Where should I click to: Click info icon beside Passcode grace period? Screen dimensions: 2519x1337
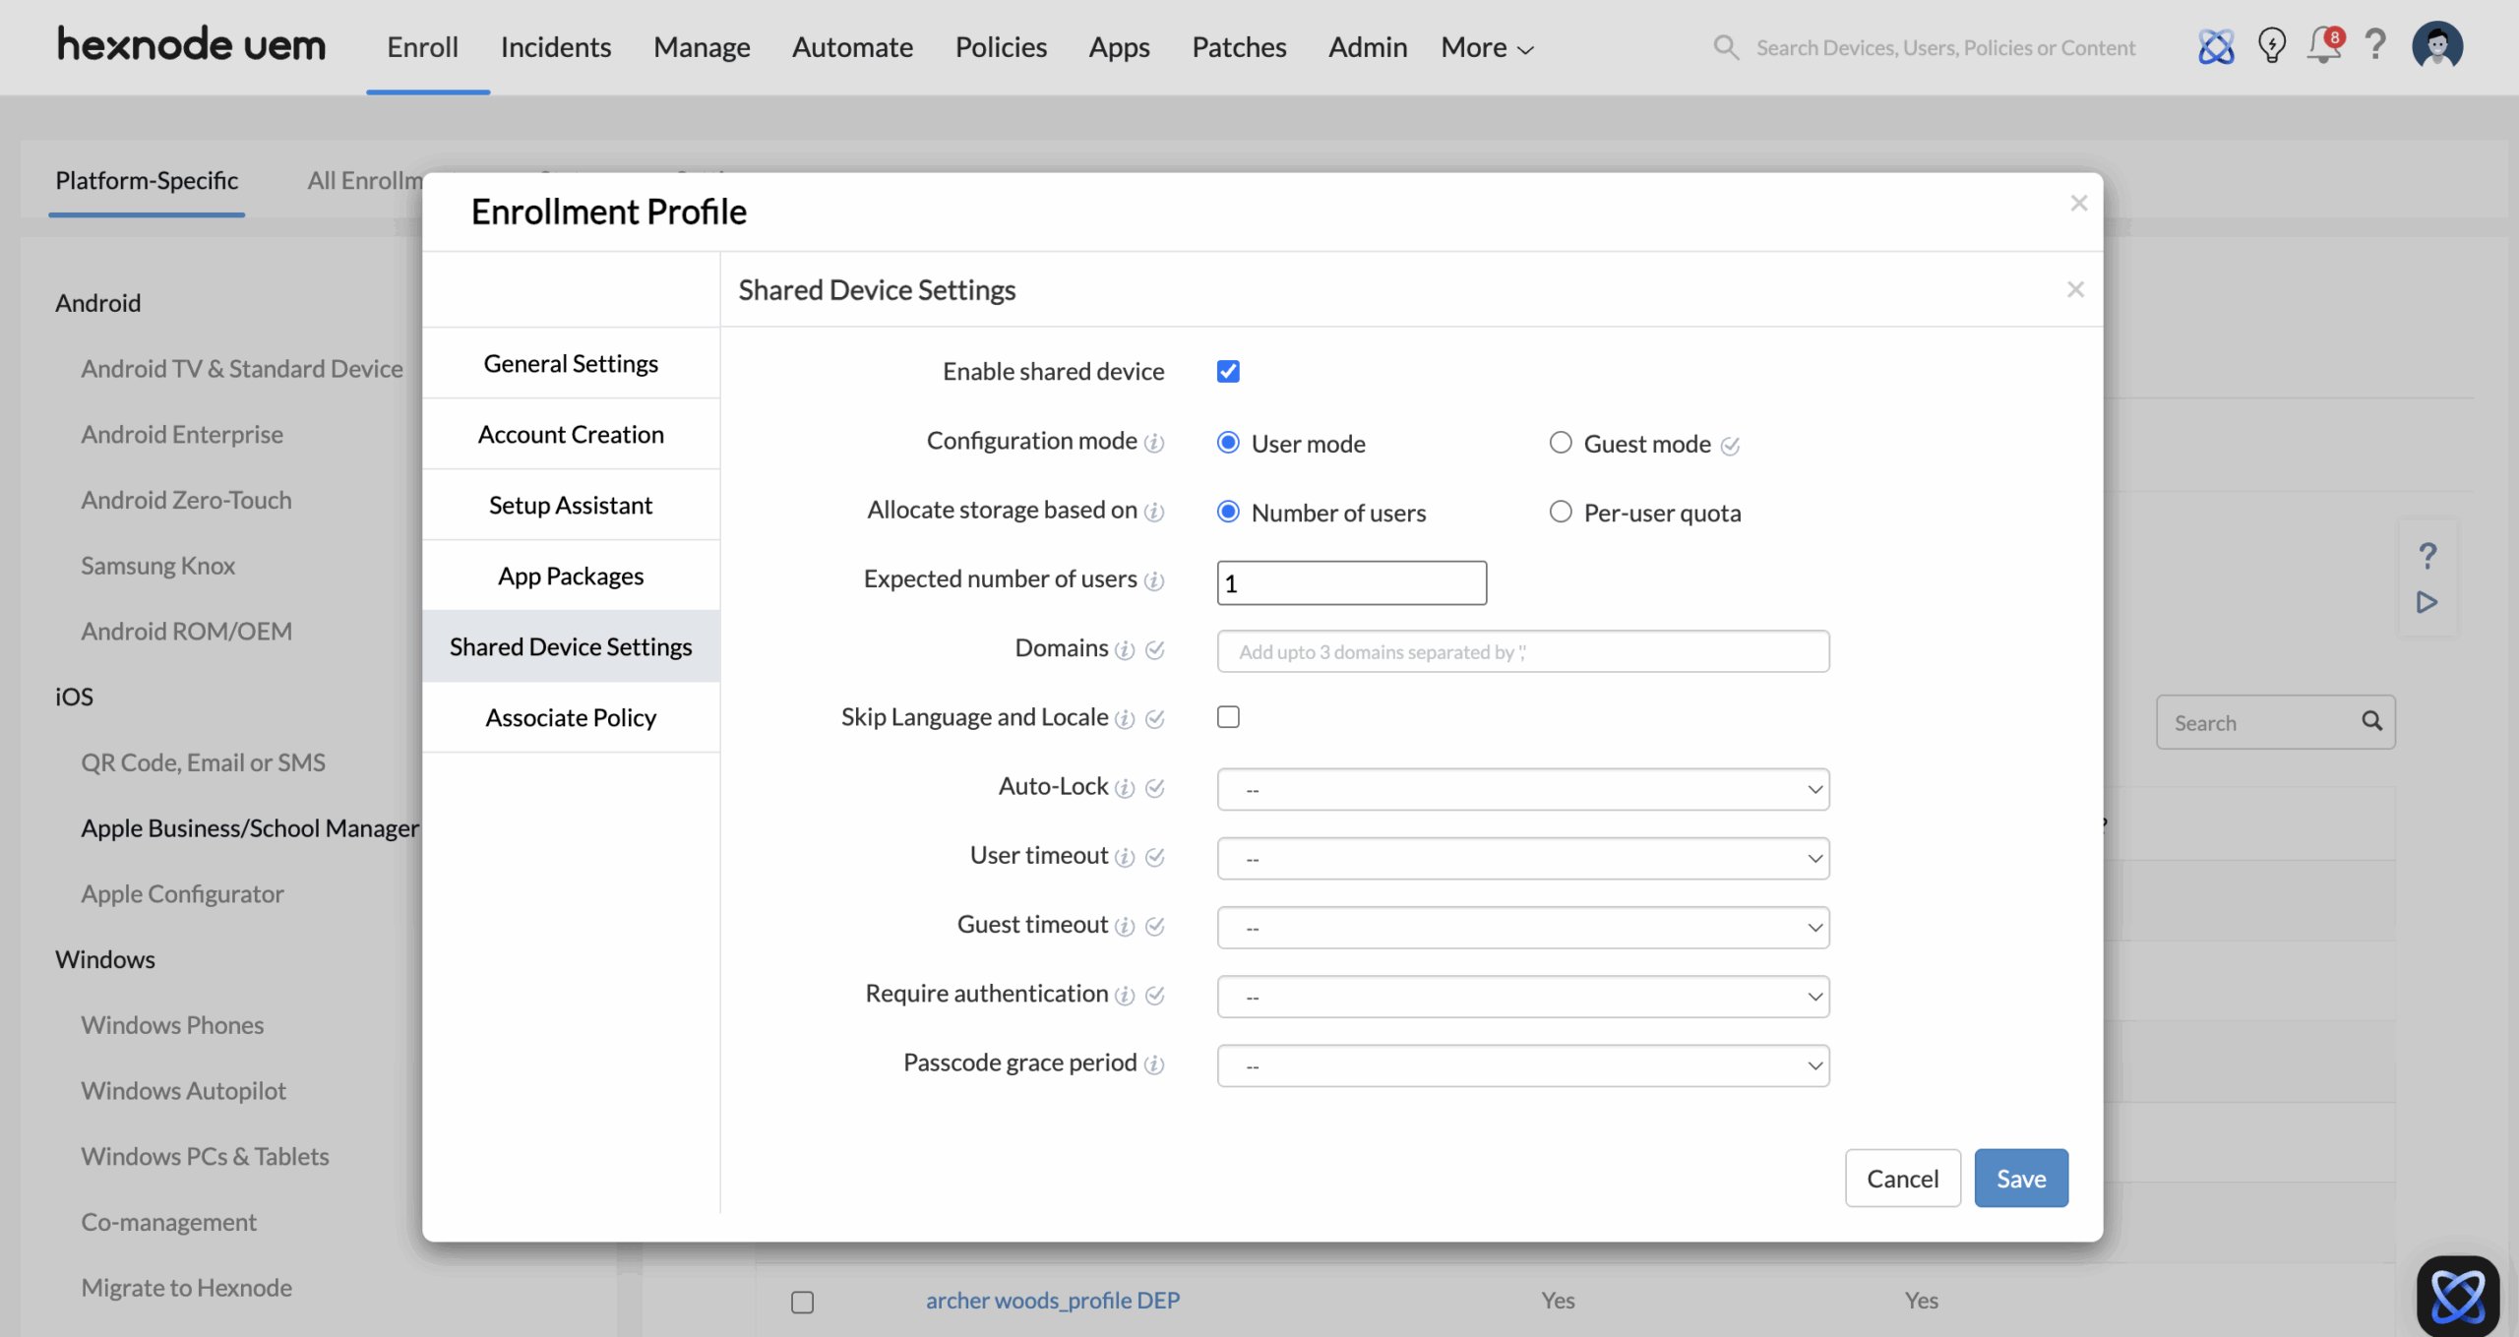click(x=1154, y=1064)
